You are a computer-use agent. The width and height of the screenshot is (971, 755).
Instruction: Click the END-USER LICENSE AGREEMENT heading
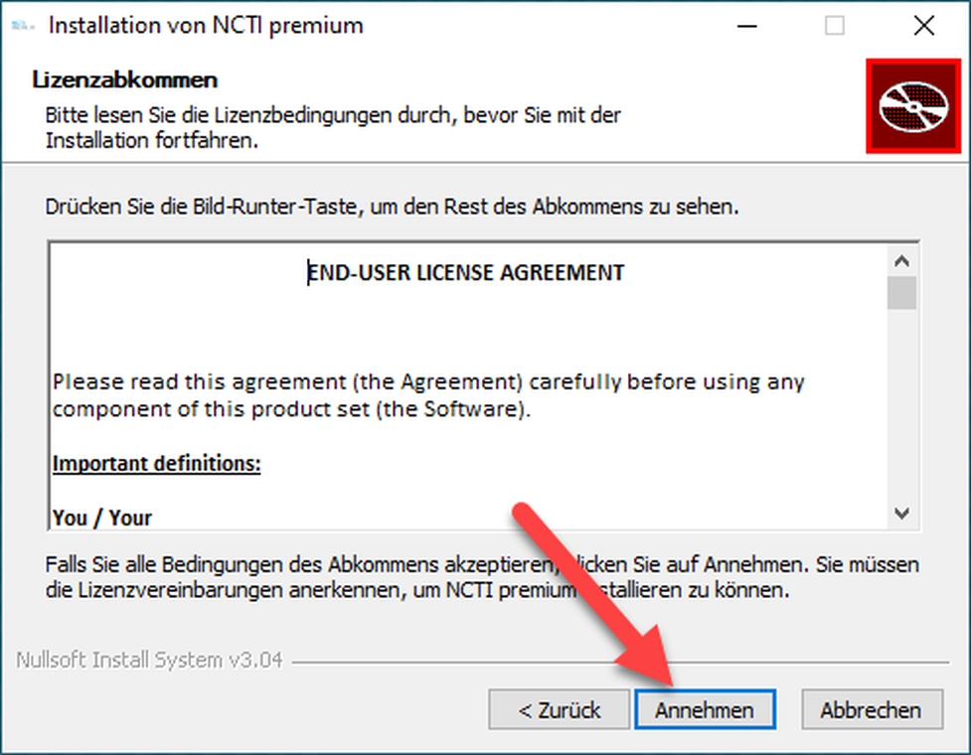point(466,273)
